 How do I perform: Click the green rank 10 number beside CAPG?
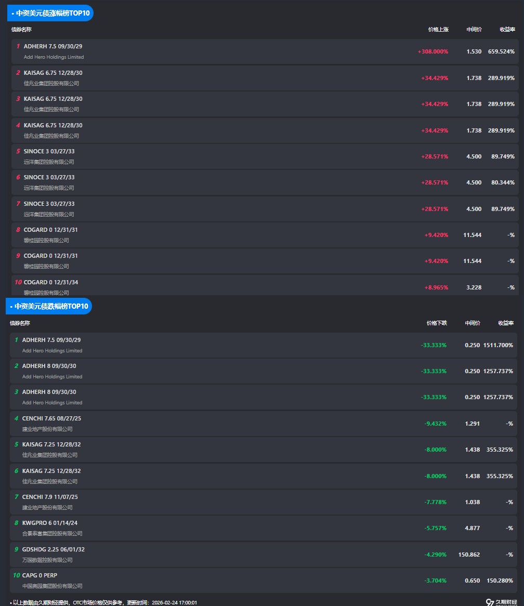tap(16, 575)
